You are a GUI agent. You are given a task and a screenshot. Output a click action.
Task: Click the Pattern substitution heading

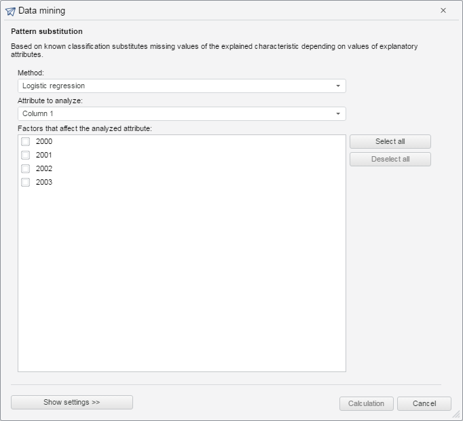point(47,32)
